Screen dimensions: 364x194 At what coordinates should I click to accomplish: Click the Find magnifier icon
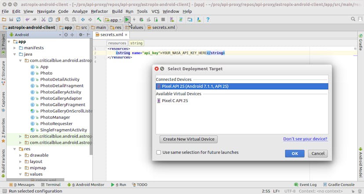click(67, 20)
